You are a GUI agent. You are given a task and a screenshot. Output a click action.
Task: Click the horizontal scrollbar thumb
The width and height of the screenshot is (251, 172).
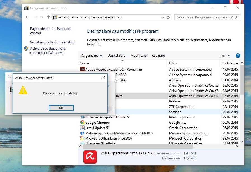(137, 146)
